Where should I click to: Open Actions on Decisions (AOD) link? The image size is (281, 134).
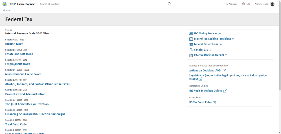pyautogui.click(x=205, y=71)
